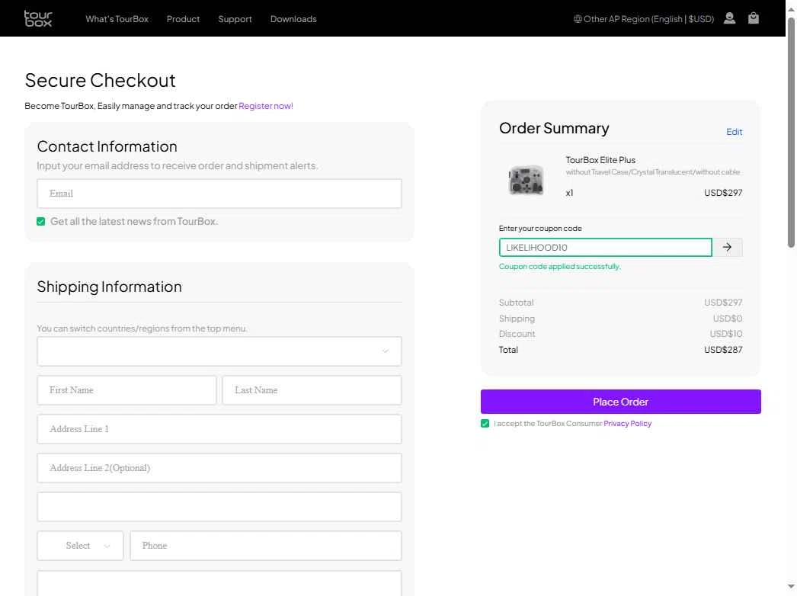Click the Place Order button
Image resolution: width=797 pixels, height=596 pixels.
click(x=621, y=402)
